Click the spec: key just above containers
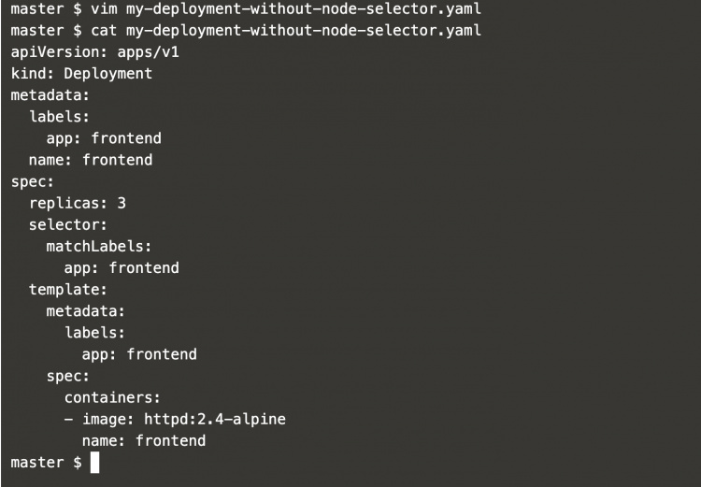 68,376
